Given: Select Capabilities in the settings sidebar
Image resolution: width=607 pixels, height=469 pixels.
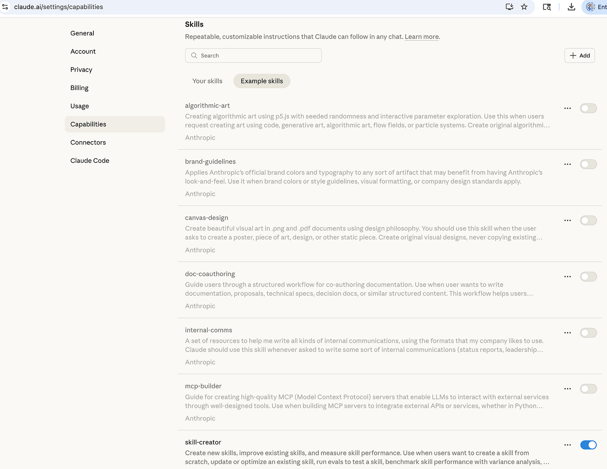Looking at the screenshot, I should pyautogui.click(x=115, y=124).
